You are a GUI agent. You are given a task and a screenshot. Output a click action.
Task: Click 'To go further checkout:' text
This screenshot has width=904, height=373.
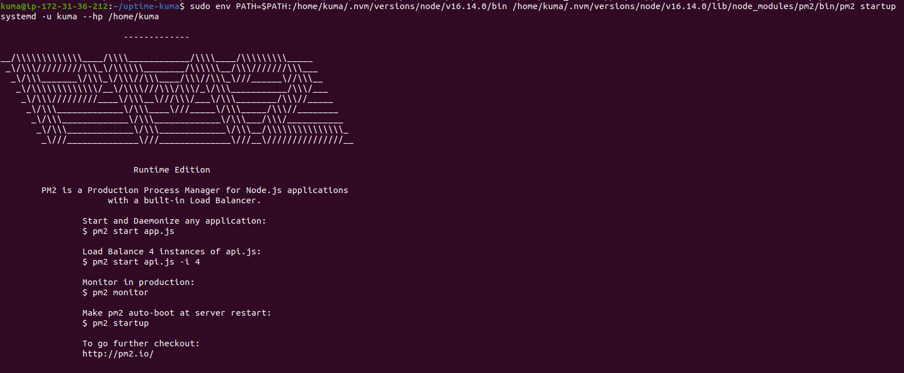141,343
